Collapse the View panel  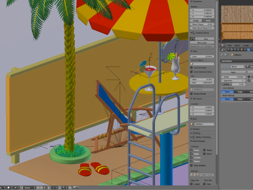point(191,51)
